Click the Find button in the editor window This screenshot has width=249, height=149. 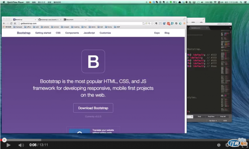(x=199, y=116)
